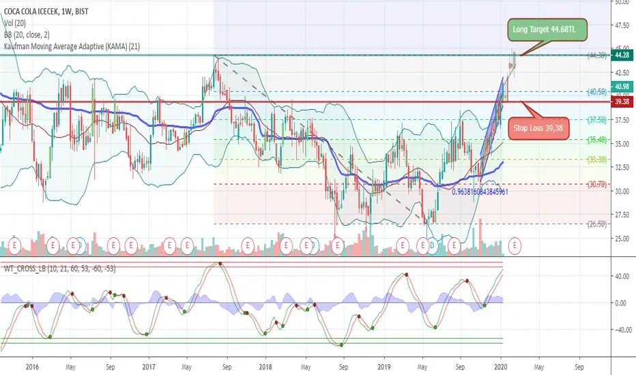This screenshot has height=375, width=636.
Task: Select the (44.30) Fibonacci level label
Action: point(598,55)
